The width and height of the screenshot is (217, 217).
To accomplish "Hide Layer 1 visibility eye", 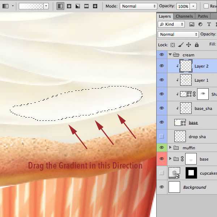I will pyautogui.click(x=162, y=80).
